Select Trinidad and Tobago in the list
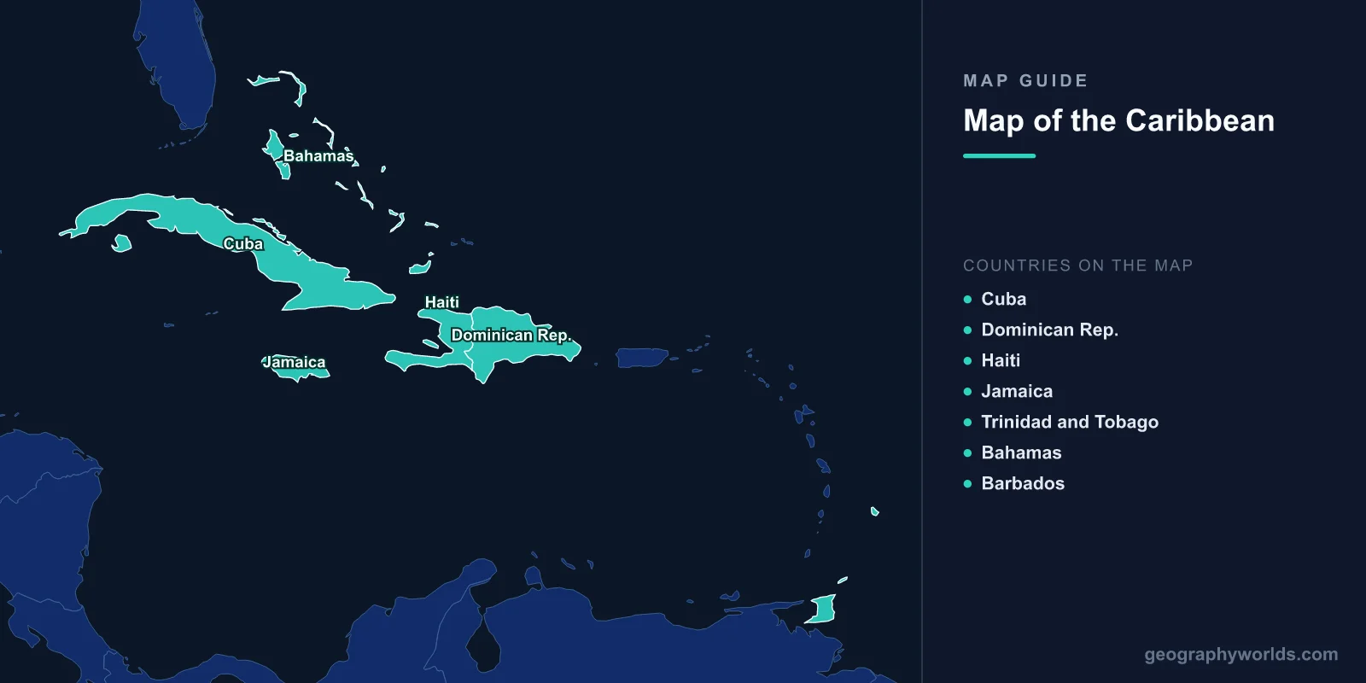The image size is (1366, 683). pyautogui.click(x=1070, y=422)
